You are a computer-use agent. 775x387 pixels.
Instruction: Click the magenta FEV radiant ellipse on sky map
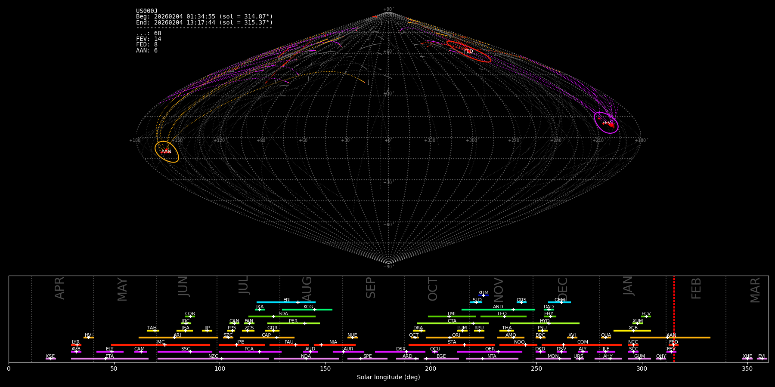tap(606, 123)
